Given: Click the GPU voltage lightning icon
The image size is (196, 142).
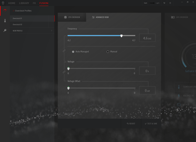Looking at the screenshot, I should (x=179, y=95).
